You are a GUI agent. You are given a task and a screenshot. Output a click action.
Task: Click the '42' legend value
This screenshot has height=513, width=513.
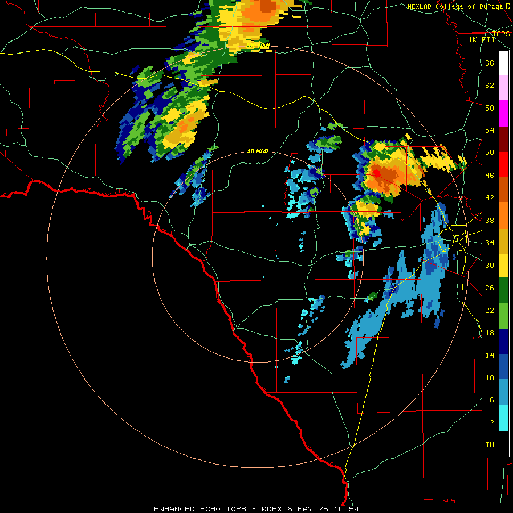tap(490, 198)
